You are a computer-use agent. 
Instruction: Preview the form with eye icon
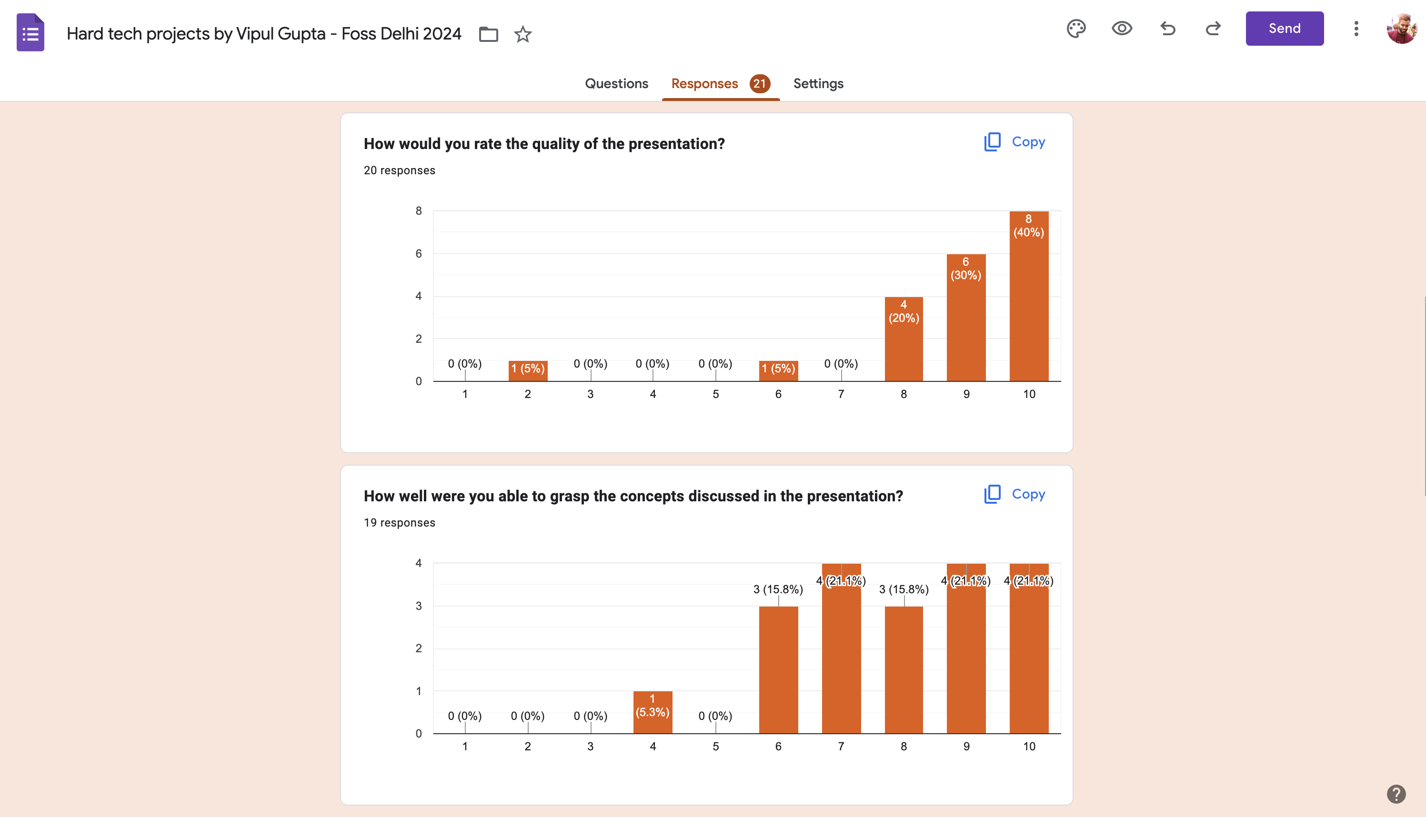[1121, 29]
